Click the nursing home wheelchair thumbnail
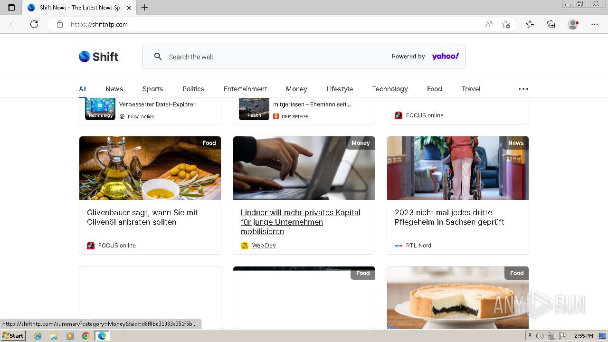This screenshot has width=608, height=342. (458, 168)
